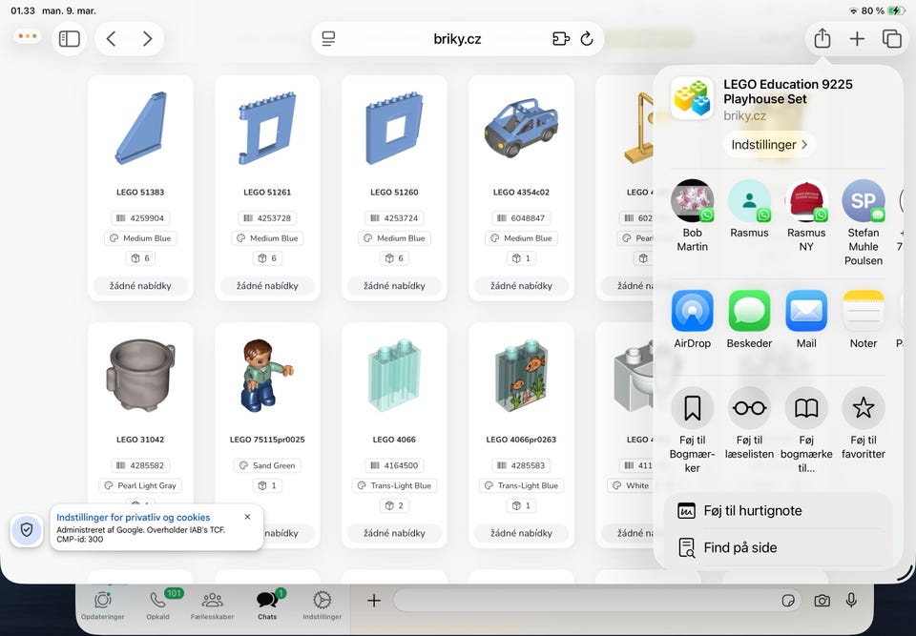Screen dimensions: 916x636
Task: Click Trans-Light Blue tag on LEGO 4066pr0263
Action: tap(521, 485)
